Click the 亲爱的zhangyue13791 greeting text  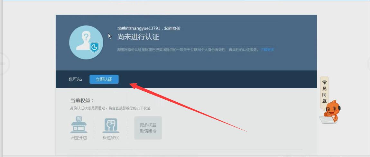(x=149, y=28)
